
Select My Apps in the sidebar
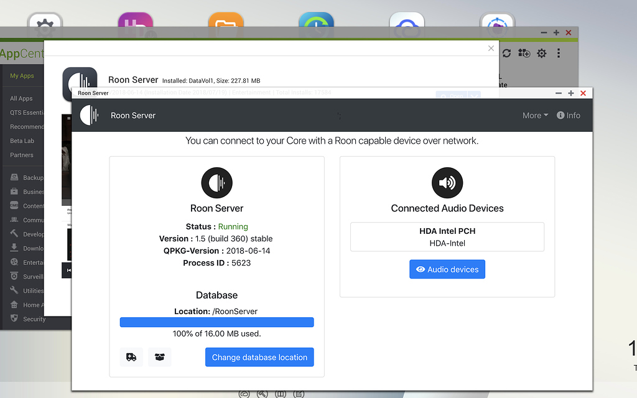pos(22,75)
